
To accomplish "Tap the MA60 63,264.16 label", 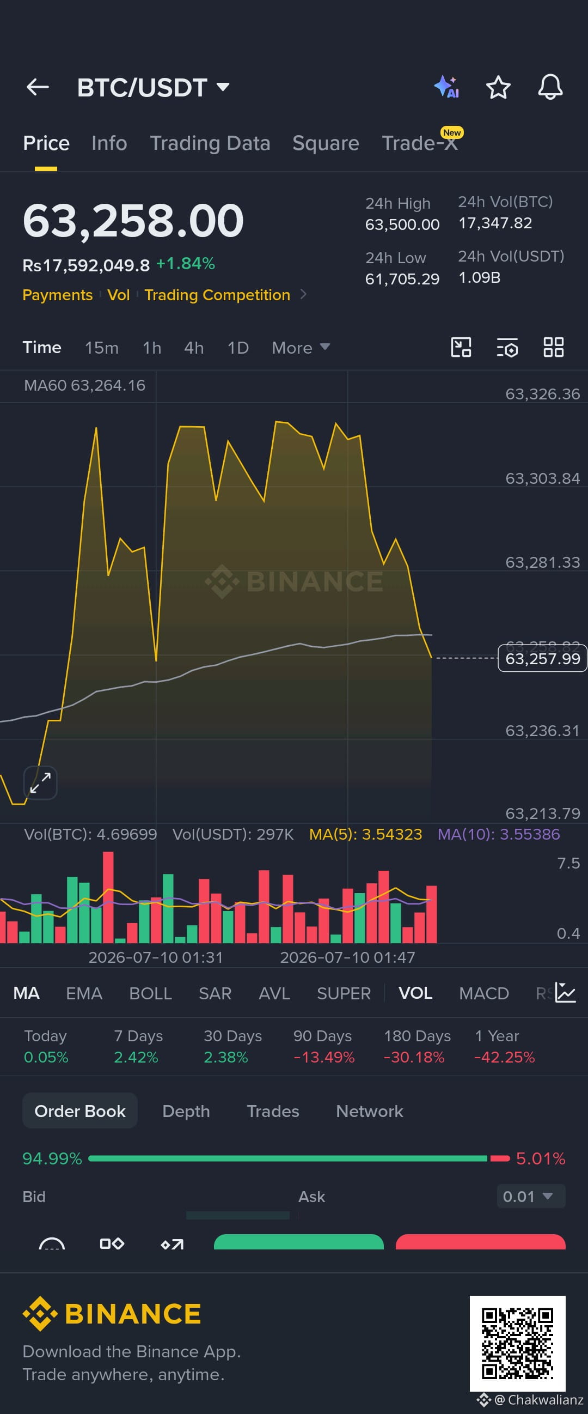I will point(84,385).
